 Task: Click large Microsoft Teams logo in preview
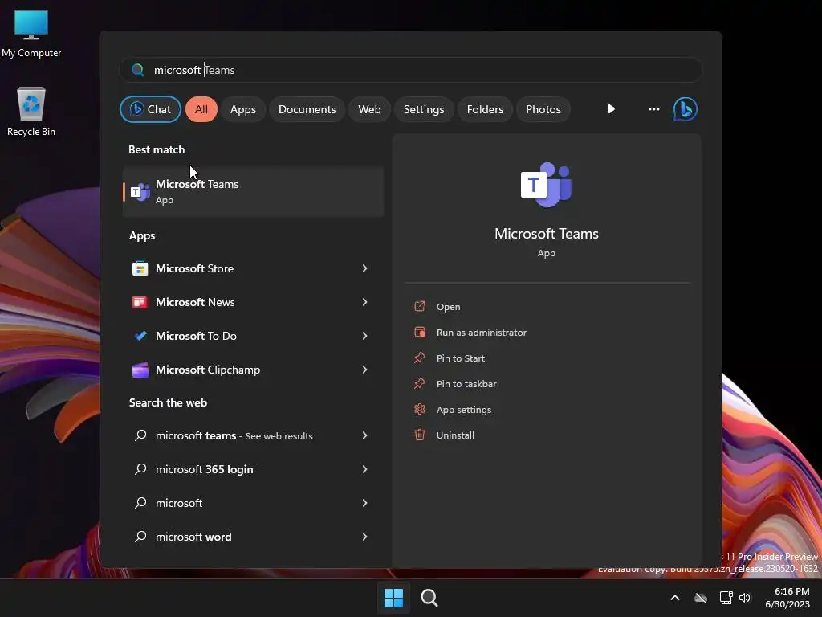[x=546, y=185]
